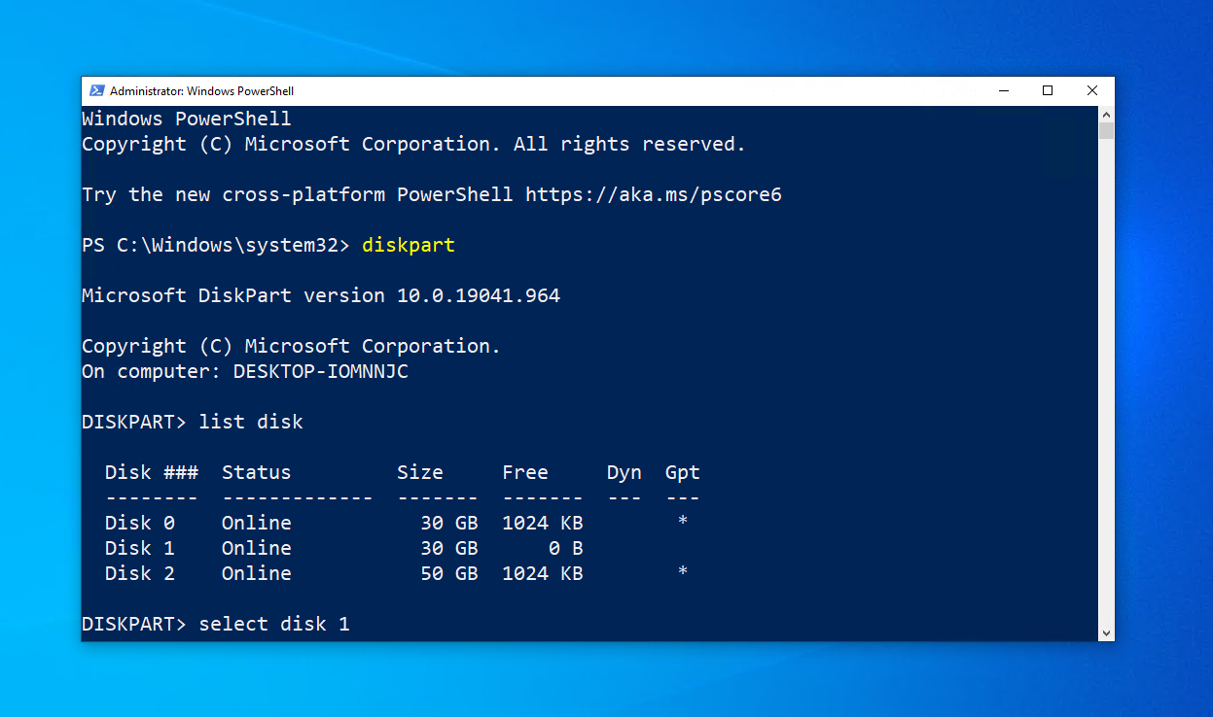Image resolution: width=1213 pixels, height=717 pixels.
Task: Close the Administrator PowerShell window
Action: pyautogui.click(x=1091, y=91)
